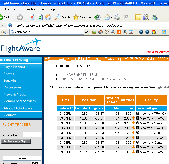
Task: Print the page with printer icon
Action: pyautogui.click(x=117, y=17)
